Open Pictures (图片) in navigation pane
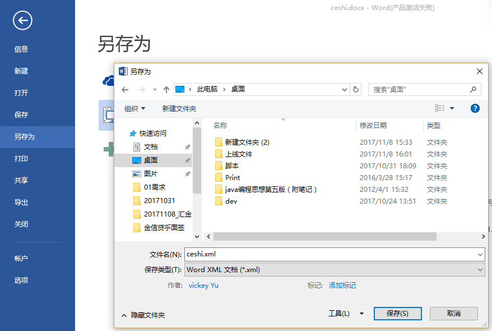 [x=145, y=174]
